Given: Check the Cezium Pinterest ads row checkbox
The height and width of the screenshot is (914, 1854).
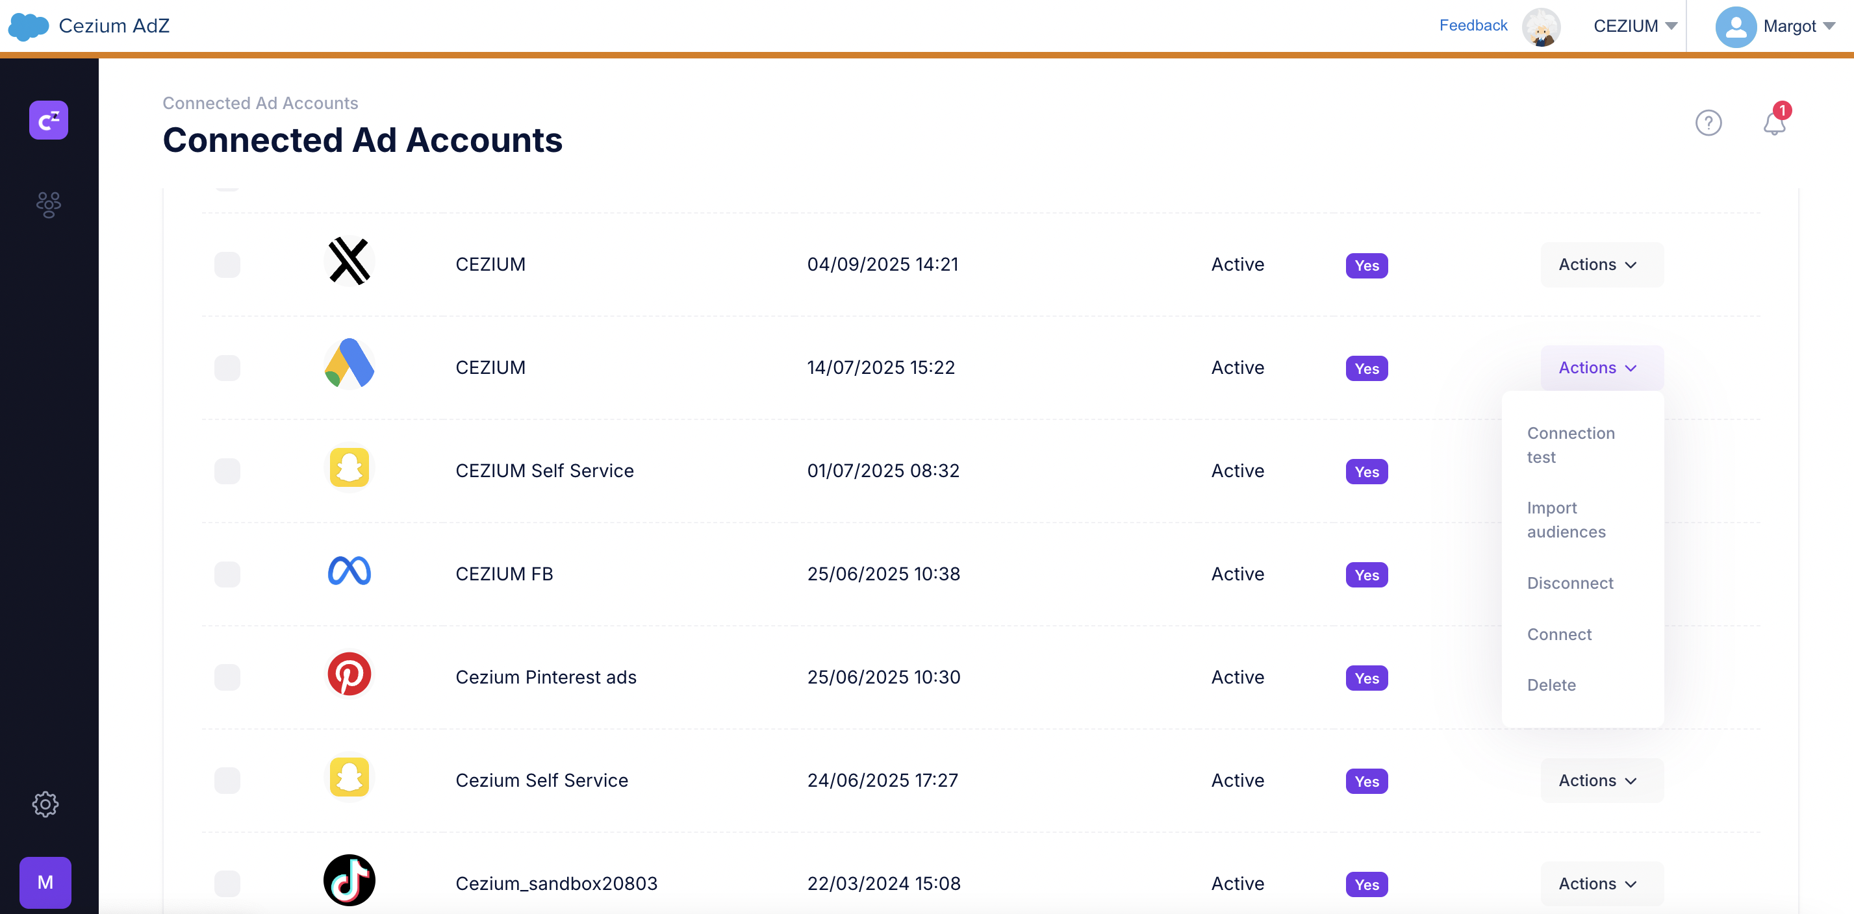Looking at the screenshot, I should coord(227,678).
